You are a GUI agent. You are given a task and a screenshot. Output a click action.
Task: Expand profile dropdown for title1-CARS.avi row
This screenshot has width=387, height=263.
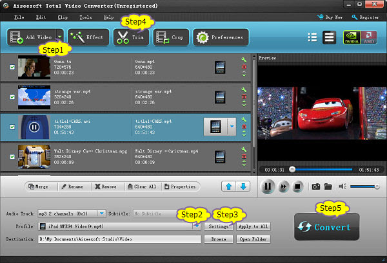tap(232, 127)
